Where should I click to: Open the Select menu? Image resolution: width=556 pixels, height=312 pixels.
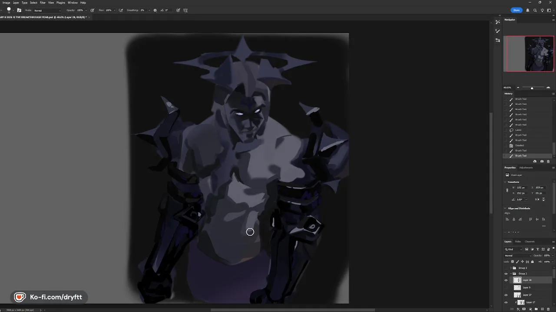coord(33,3)
